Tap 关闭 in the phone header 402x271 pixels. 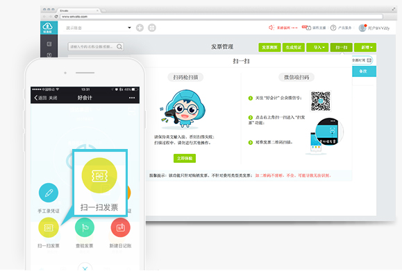[53, 98]
